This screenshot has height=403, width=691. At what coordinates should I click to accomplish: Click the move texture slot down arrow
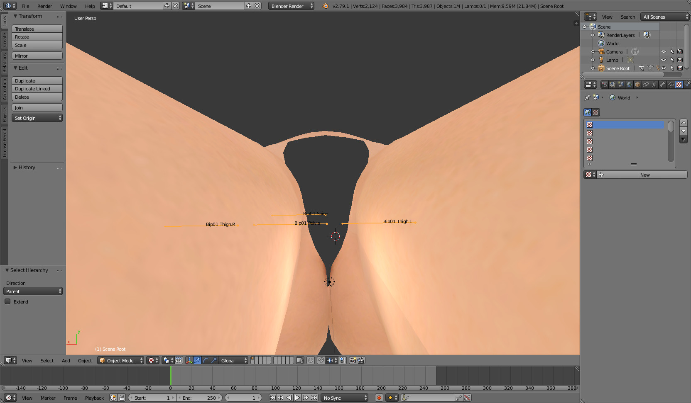click(x=684, y=131)
